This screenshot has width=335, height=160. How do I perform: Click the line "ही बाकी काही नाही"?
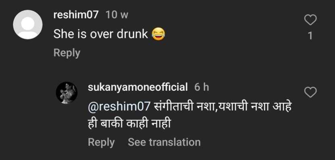[x=129, y=124]
